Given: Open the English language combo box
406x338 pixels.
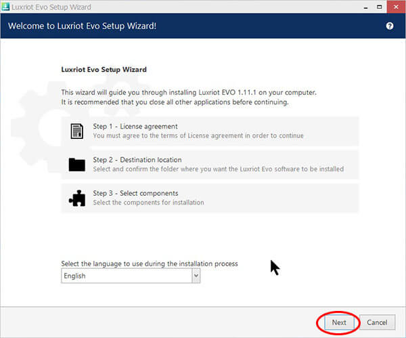Looking at the screenshot, I should pos(126,276).
